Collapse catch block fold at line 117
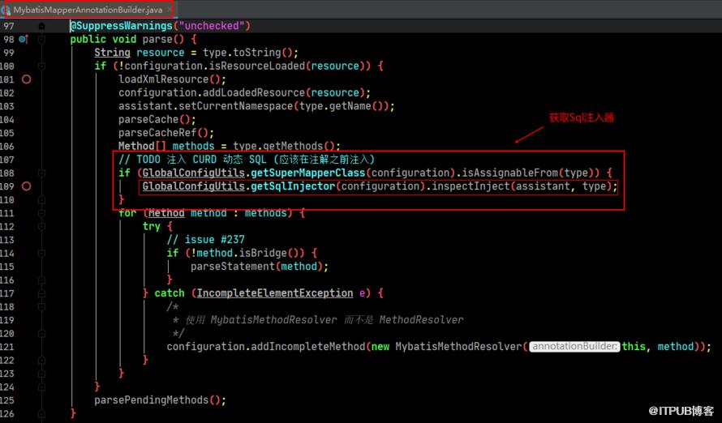This screenshot has height=423, width=722. (x=42, y=293)
